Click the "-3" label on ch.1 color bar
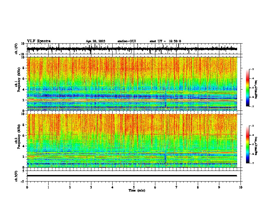The height and width of the screenshot is (210, 271). 252,69
